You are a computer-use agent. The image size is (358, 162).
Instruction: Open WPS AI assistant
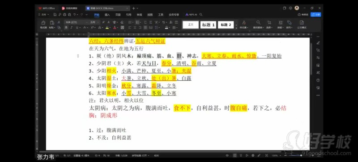point(192,15)
